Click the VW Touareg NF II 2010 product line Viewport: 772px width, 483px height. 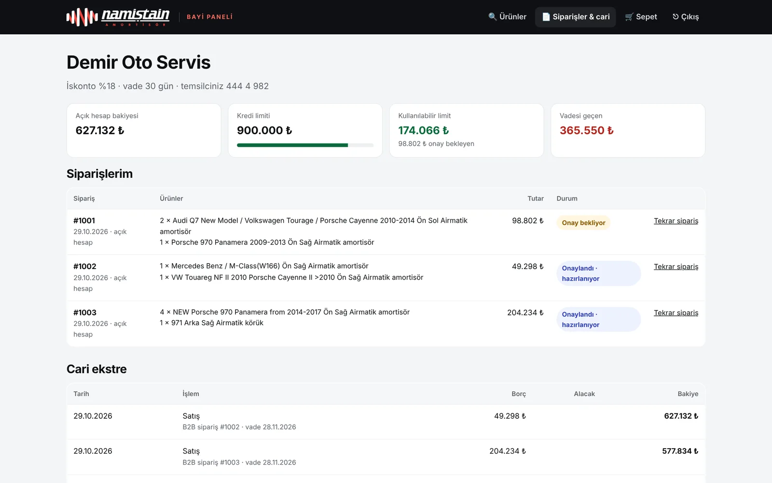pyautogui.click(x=291, y=277)
